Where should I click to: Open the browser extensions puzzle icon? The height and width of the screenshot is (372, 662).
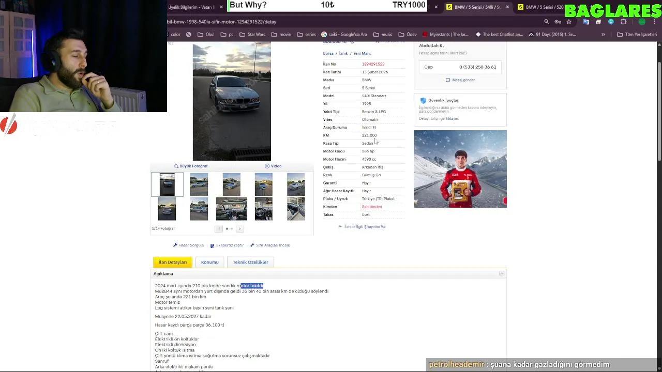point(623,22)
